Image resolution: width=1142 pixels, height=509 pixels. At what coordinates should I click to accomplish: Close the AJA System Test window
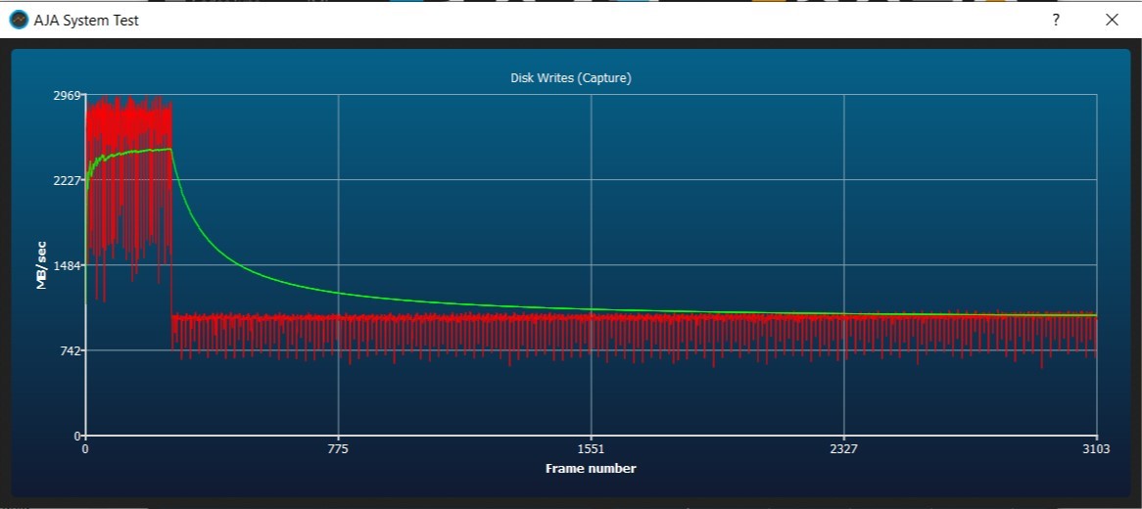click(x=1112, y=20)
